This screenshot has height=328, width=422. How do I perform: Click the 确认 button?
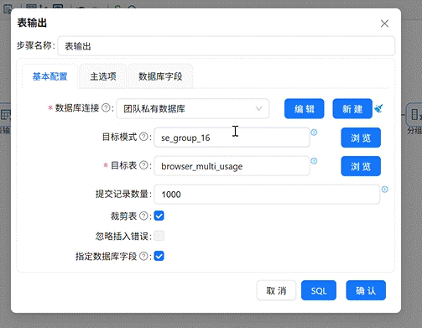366,290
